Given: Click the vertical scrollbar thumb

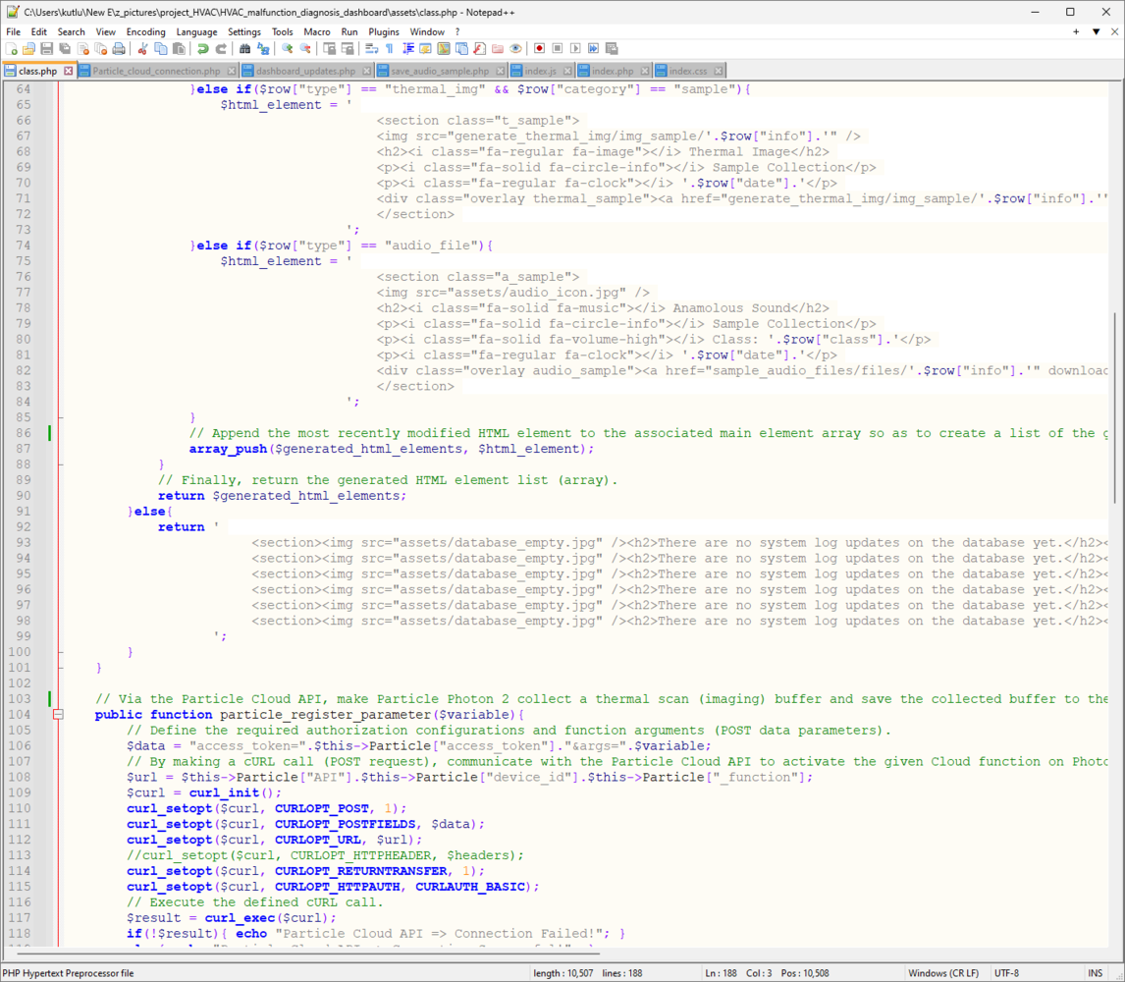Looking at the screenshot, I should pyautogui.click(x=1117, y=408).
